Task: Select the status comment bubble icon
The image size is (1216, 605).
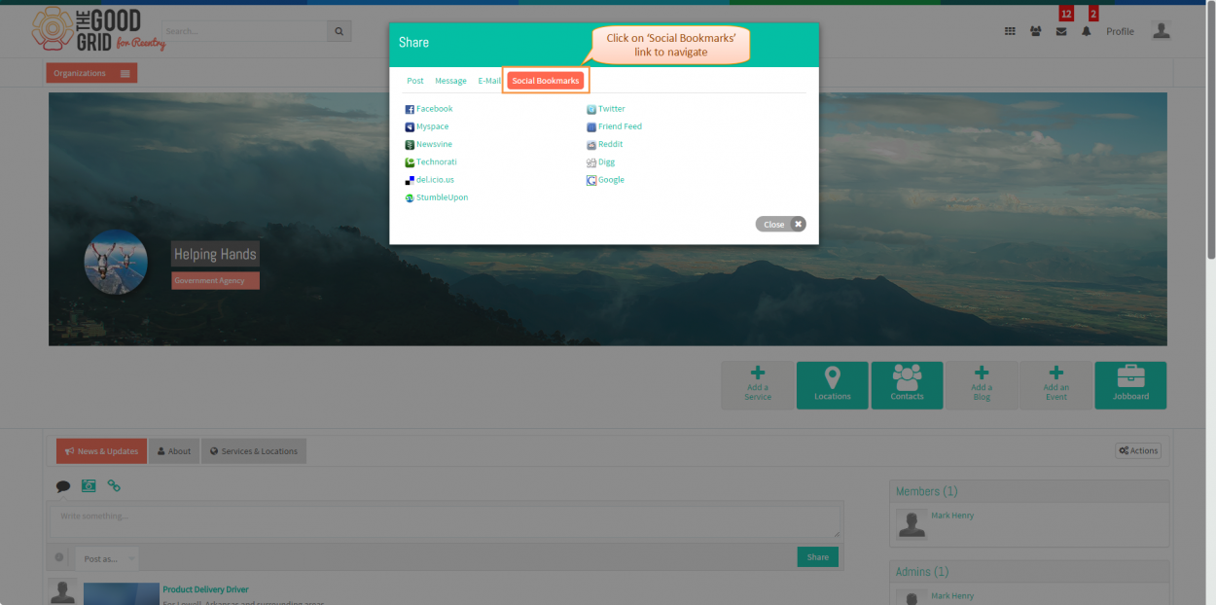Action: click(63, 485)
